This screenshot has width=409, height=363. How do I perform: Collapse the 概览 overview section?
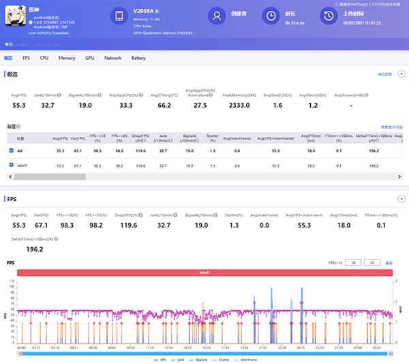(x=400, y=74)
